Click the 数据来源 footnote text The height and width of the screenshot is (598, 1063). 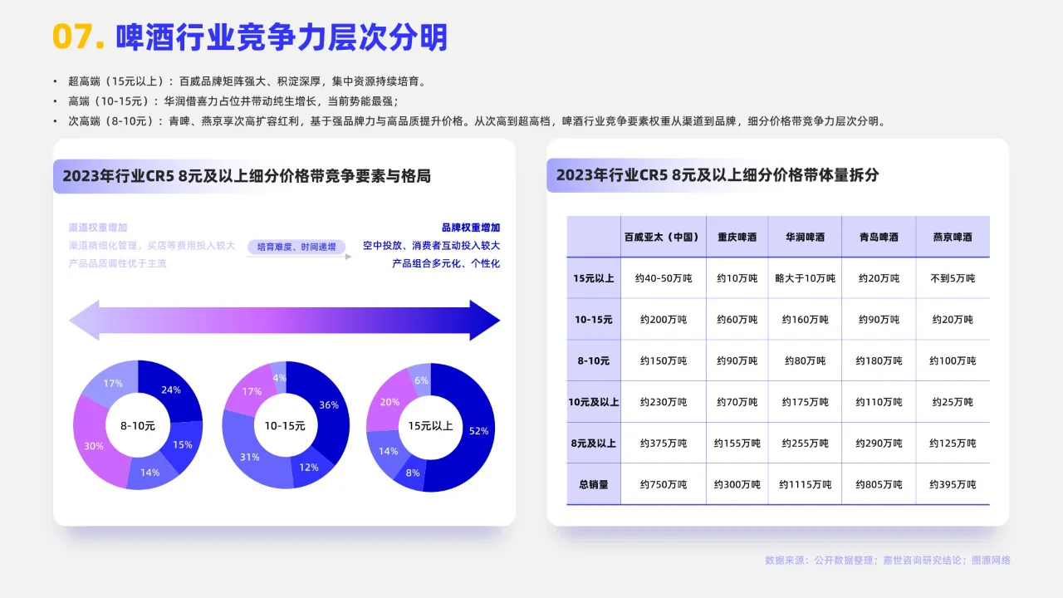point(888,561)
